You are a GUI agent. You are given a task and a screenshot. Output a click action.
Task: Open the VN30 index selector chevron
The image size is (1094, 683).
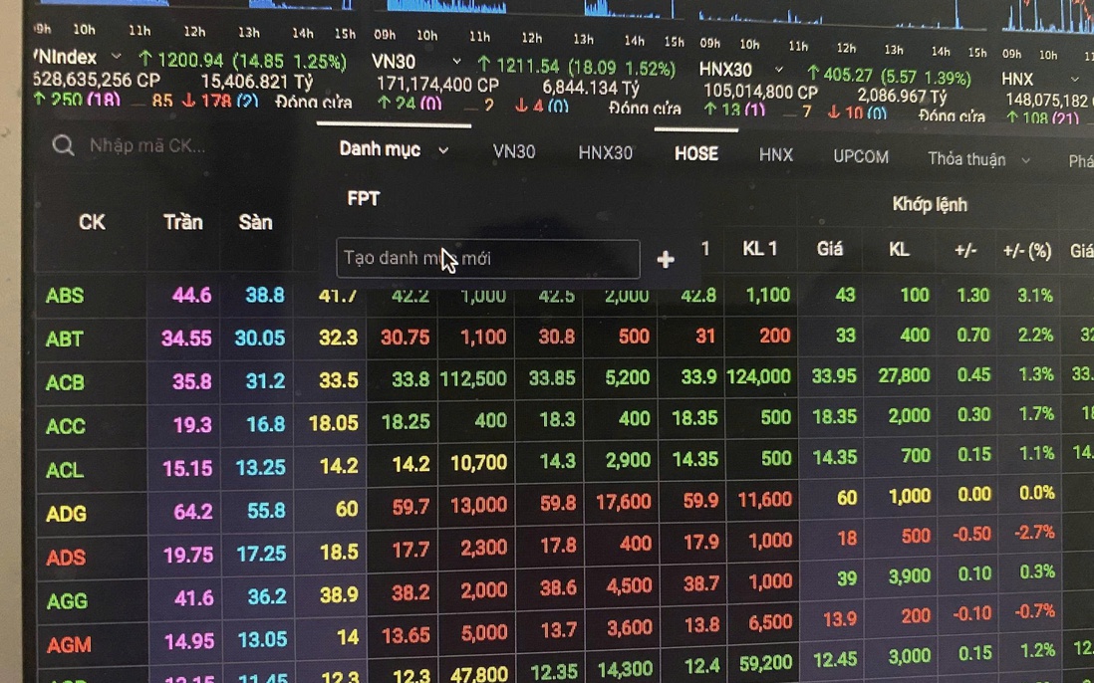tap(457, 62)
